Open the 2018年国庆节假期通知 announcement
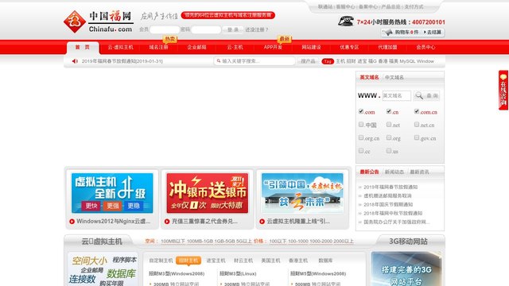This screenshot has width=509, height=286. pyautogui.click(x=388, y=205)
